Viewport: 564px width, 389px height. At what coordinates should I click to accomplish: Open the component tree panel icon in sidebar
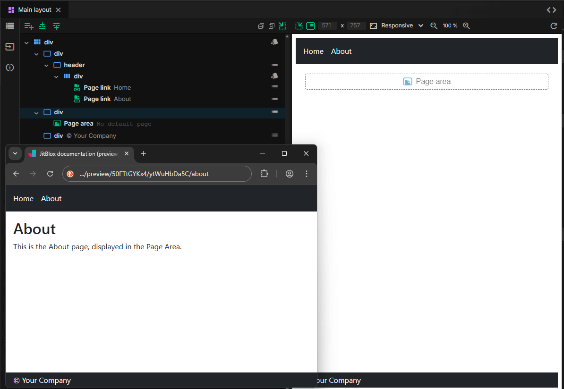click(x=10, y=26)
